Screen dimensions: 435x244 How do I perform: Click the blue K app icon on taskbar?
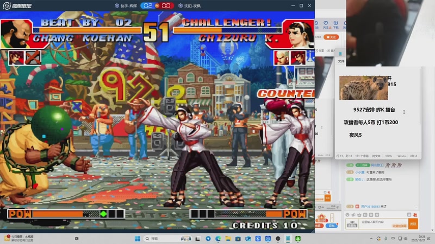(x=258, y=239)
